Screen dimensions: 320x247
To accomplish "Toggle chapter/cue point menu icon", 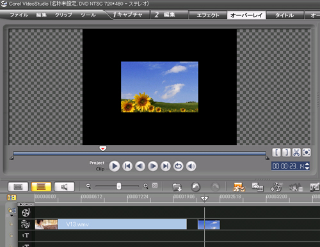I will tap(12, 198).
